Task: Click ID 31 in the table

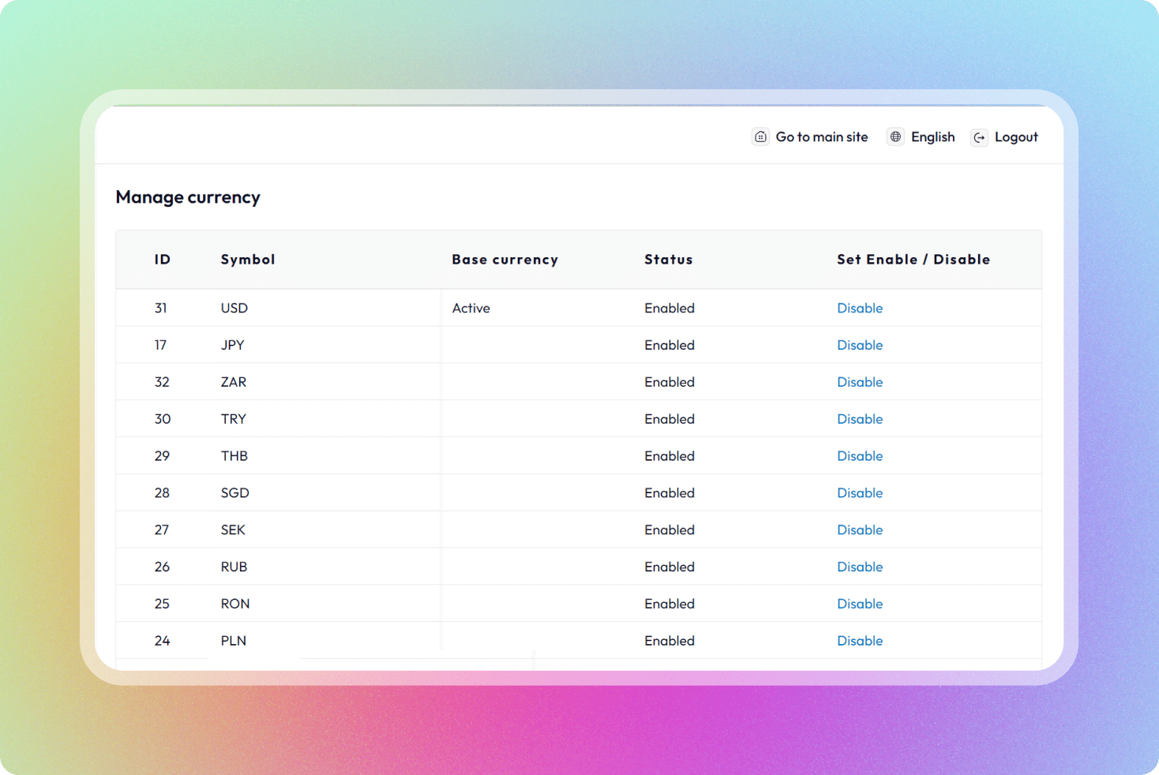Action: (161, 308)
